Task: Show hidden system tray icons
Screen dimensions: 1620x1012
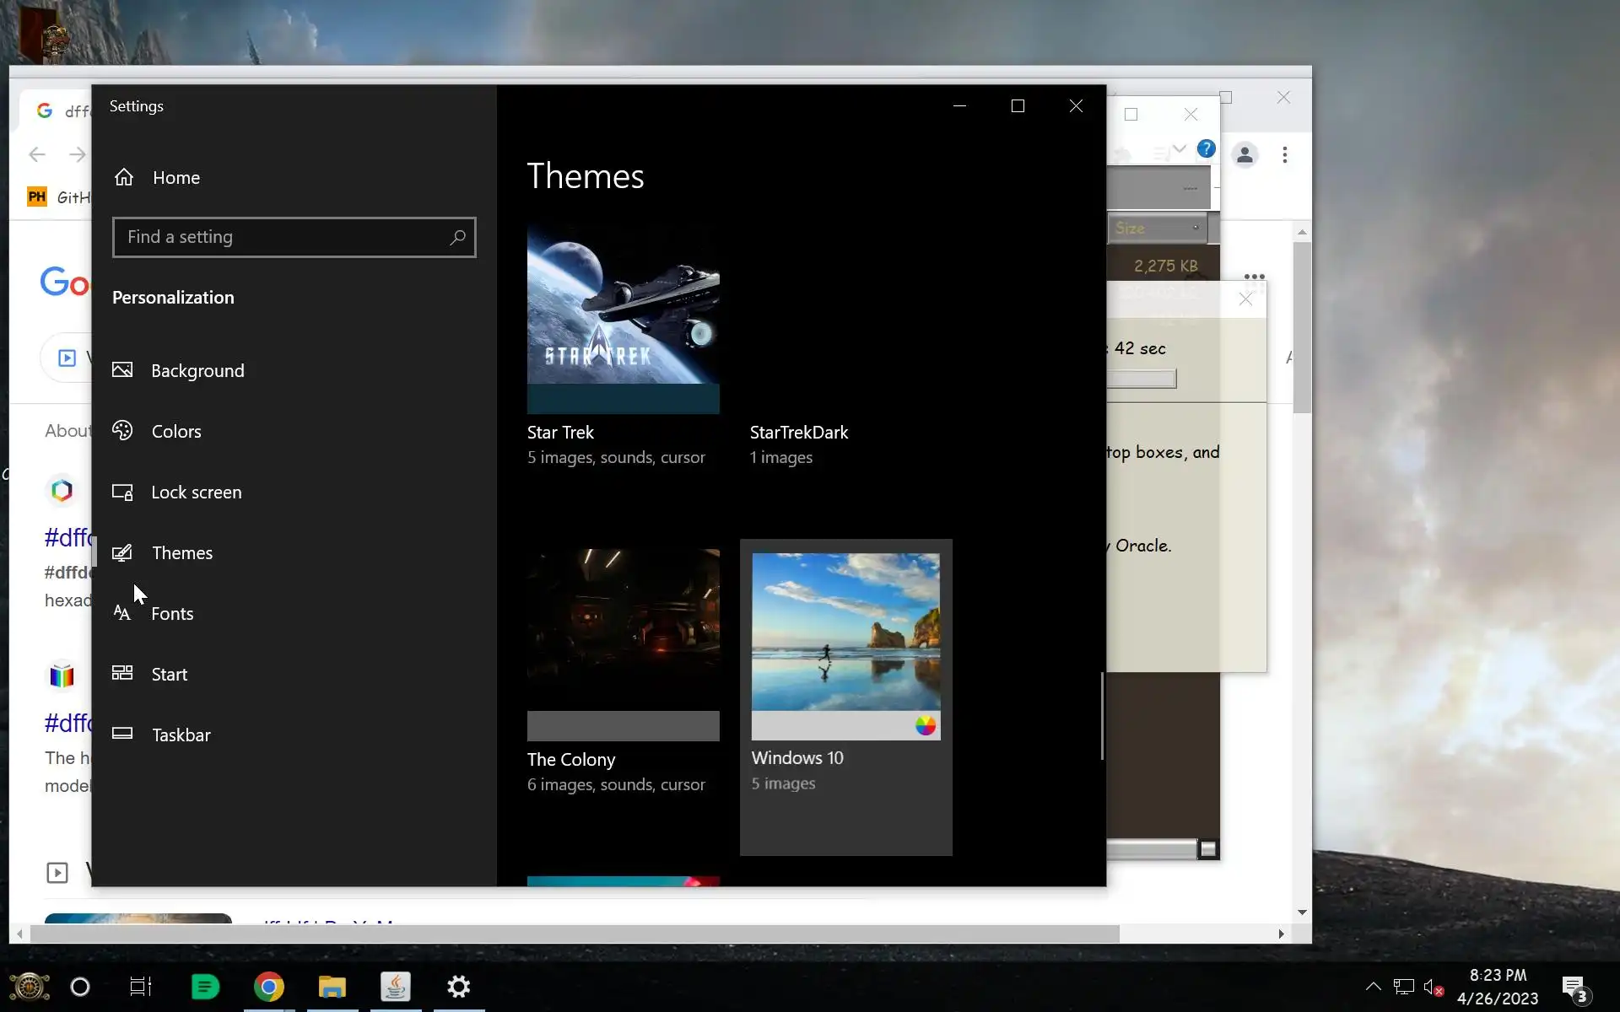Action: (x=1373, y=987)
